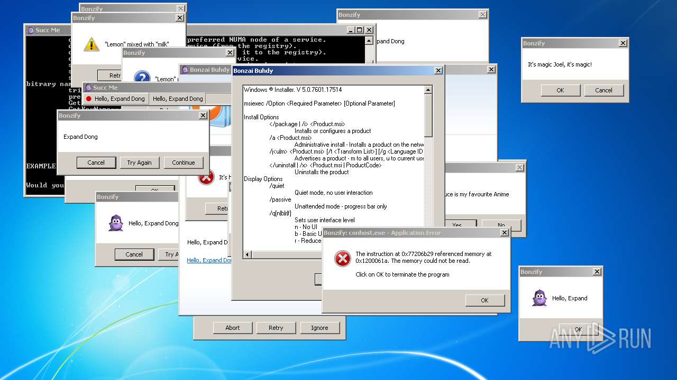Click "Unattended mode - progress bar only" text
Image resolution: width=677 pixels, height=380 pixels.
pyautogui.click(x=341, y=206)
